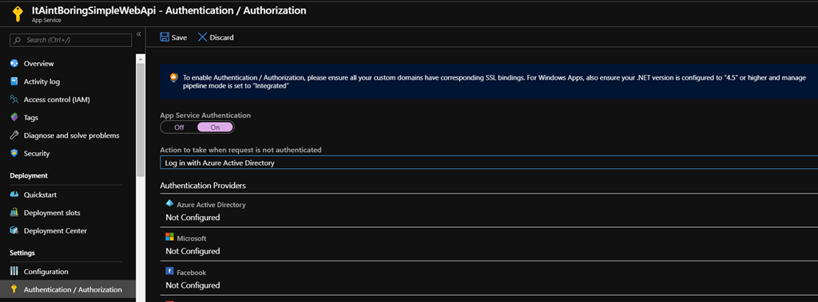
Task: Configure the Microsoft authentication provider
Action: [489, 244]
